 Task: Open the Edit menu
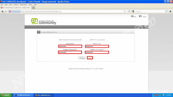click(6, 5)
